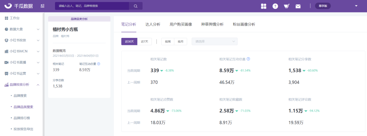Click the 小红书MCN building icon
The width and height of the screenshot is (367, 136).
point(6,51)
